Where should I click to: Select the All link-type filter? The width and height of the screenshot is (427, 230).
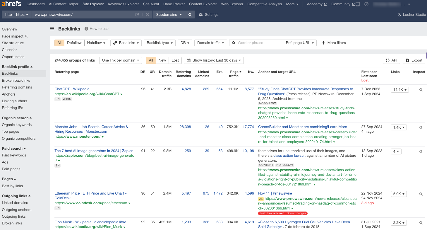coord(59,43)
